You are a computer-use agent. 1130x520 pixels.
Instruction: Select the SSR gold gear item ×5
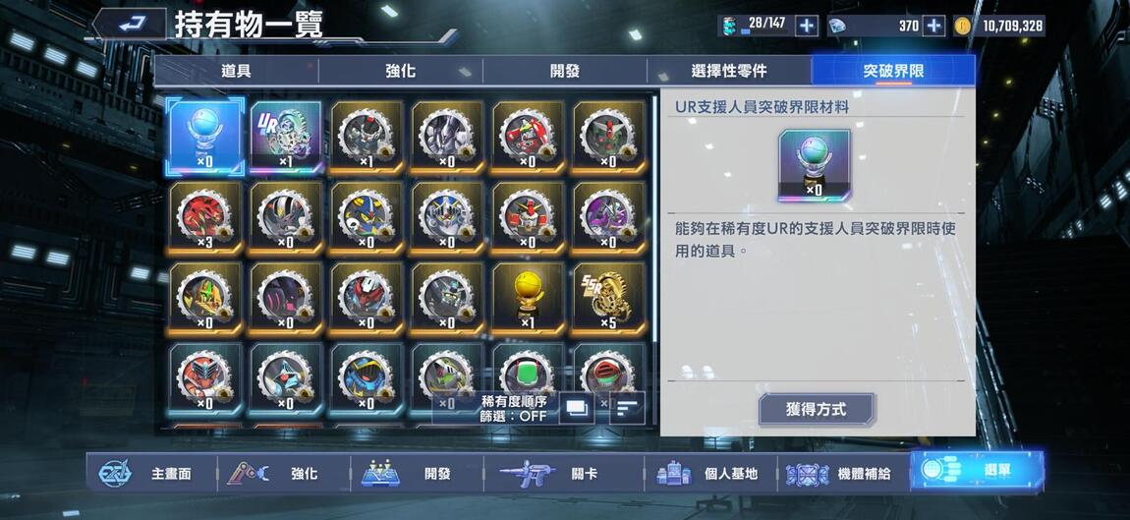pyautogui.click(x=608, y=299)
